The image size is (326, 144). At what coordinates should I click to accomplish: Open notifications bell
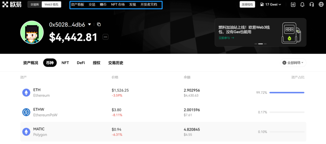click(x=302, y=4)
